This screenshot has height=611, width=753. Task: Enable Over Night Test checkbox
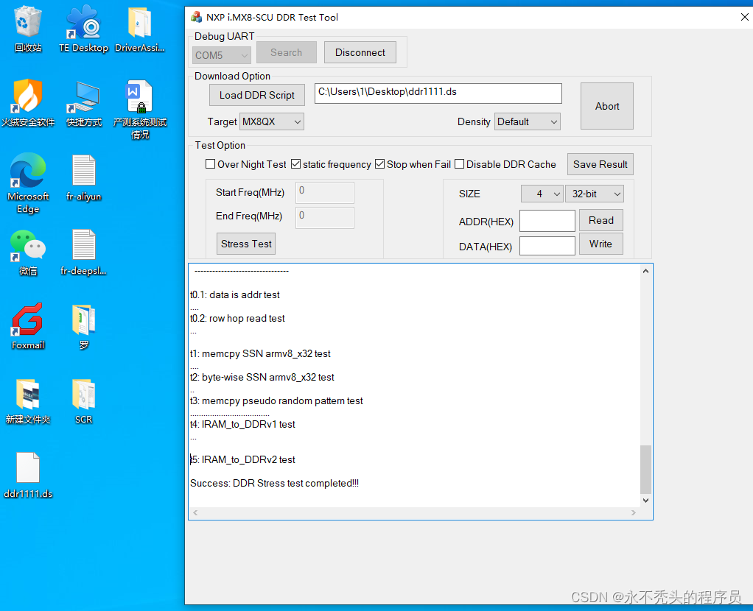pyautogui.click(x=210, y=164)
